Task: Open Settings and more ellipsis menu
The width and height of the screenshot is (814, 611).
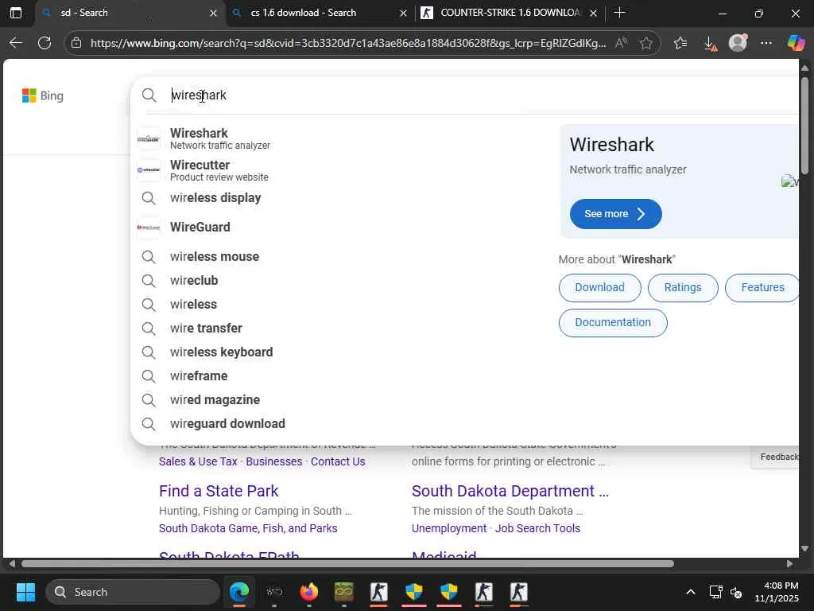Action: pos(766,43)
